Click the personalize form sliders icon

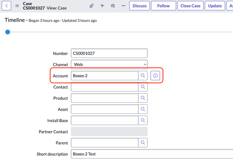[113, 6]
